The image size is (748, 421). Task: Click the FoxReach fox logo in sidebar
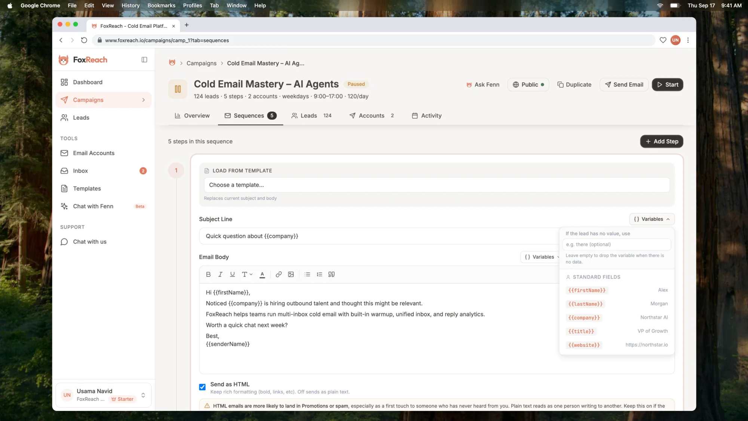click(x=64, y=60)
